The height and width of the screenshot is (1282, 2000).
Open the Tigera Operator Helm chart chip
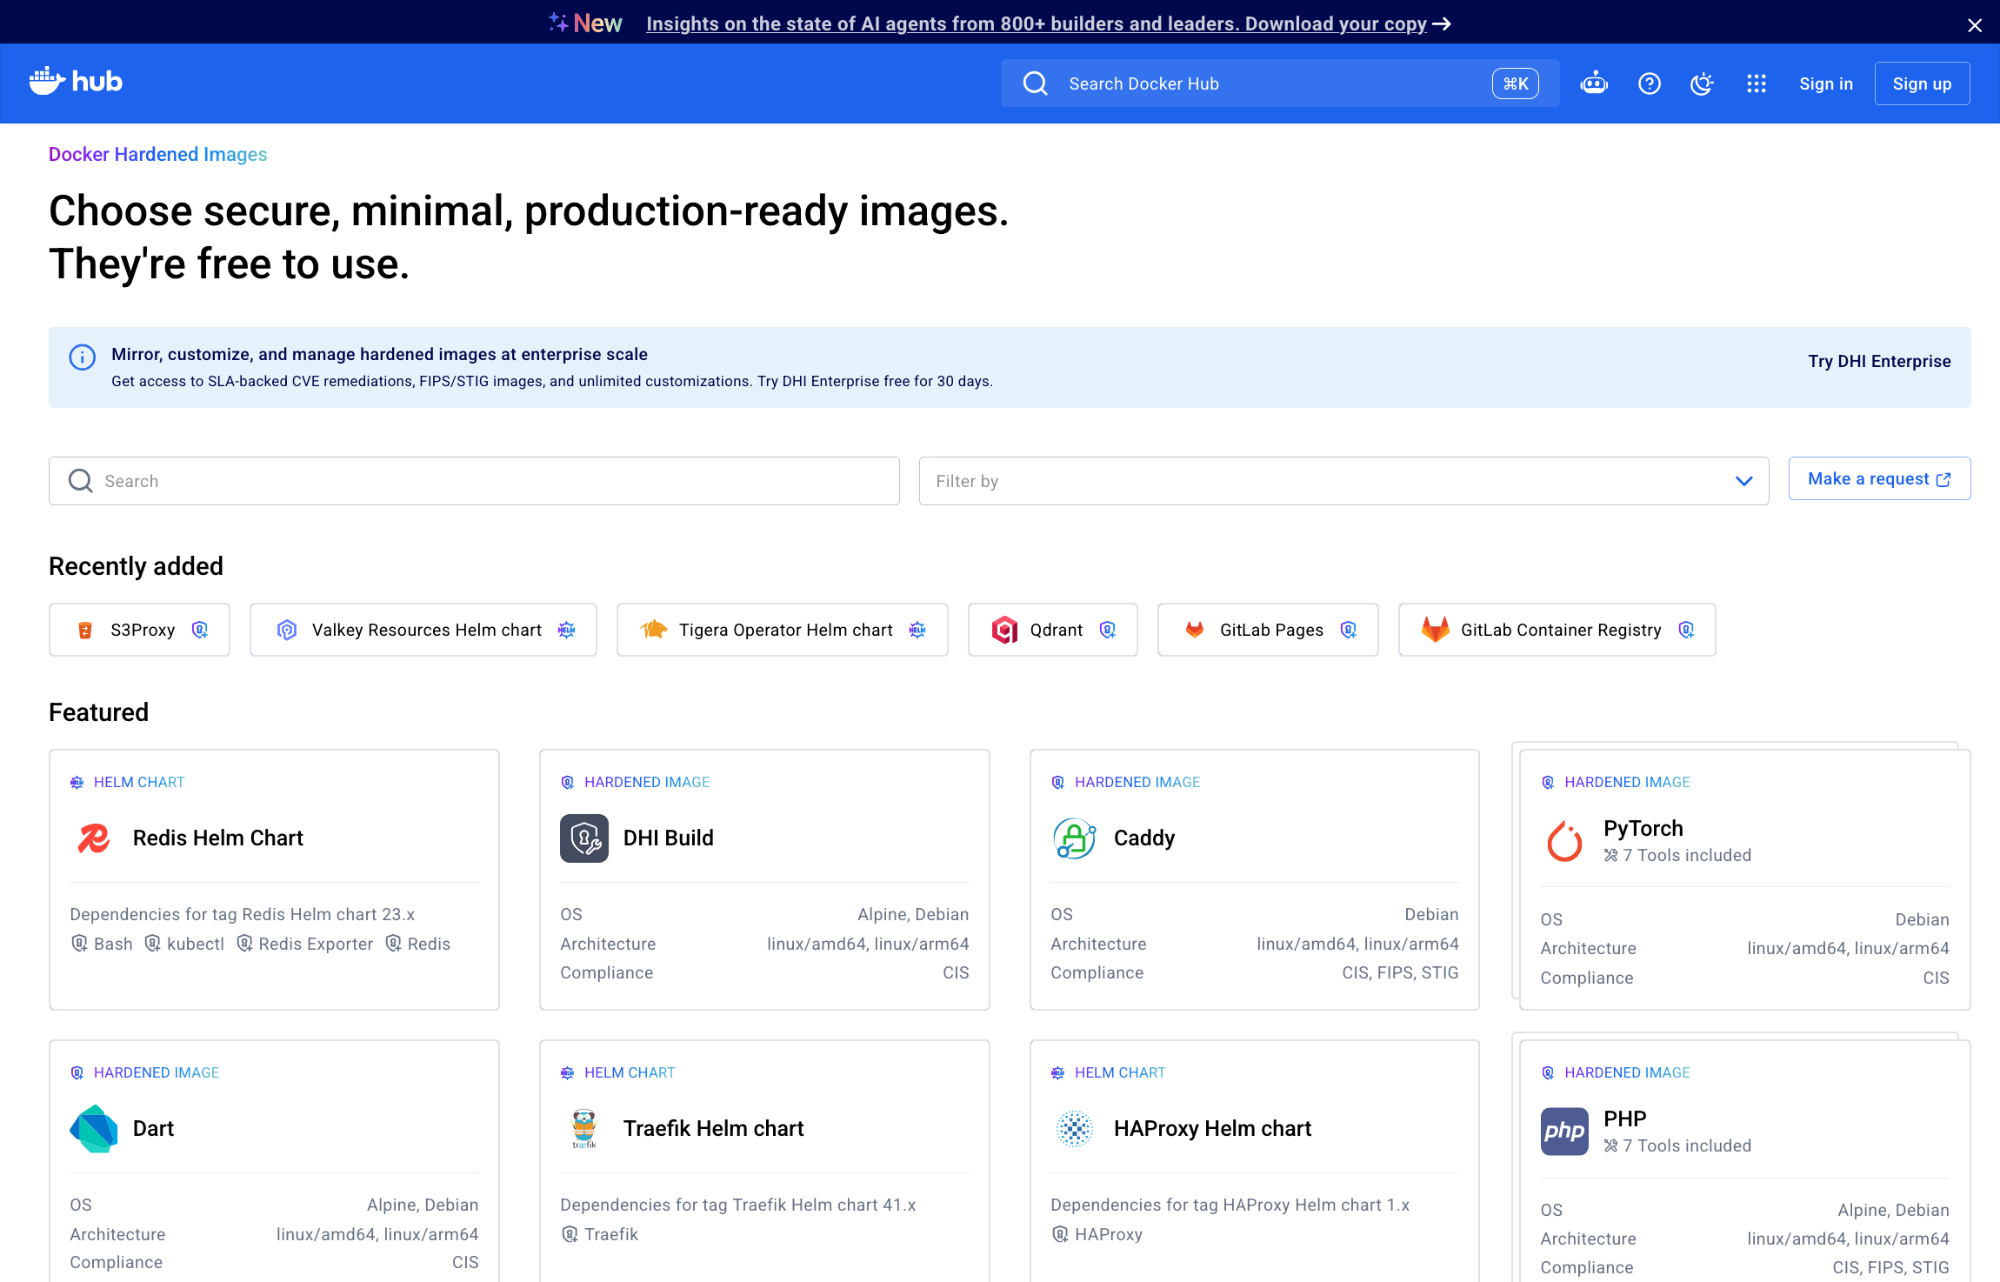tap(783, 630)
